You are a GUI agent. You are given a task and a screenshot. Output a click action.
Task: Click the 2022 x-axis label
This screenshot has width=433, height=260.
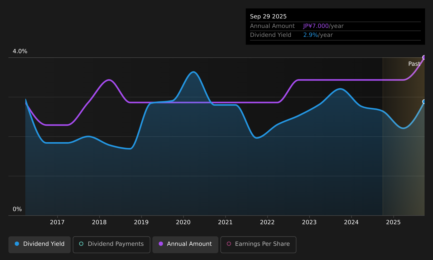tap(267, 222)
